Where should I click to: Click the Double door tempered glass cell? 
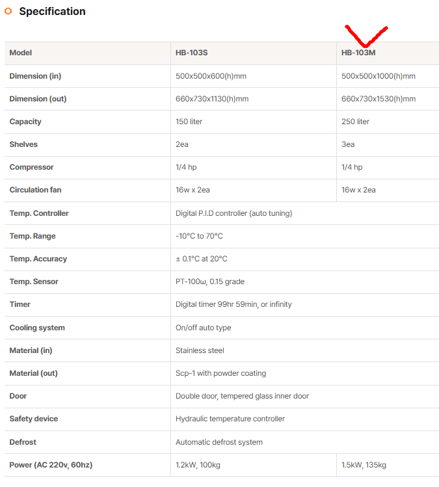242,396
